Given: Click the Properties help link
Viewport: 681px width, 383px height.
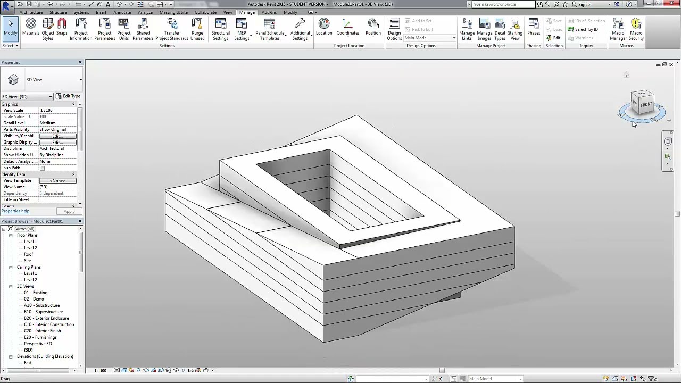Looking at the screenshot, I should click(15, 211).
